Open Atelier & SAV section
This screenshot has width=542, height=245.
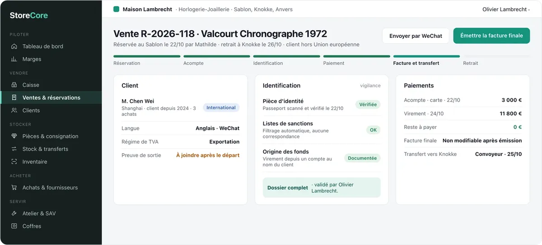tap(51, 213)
